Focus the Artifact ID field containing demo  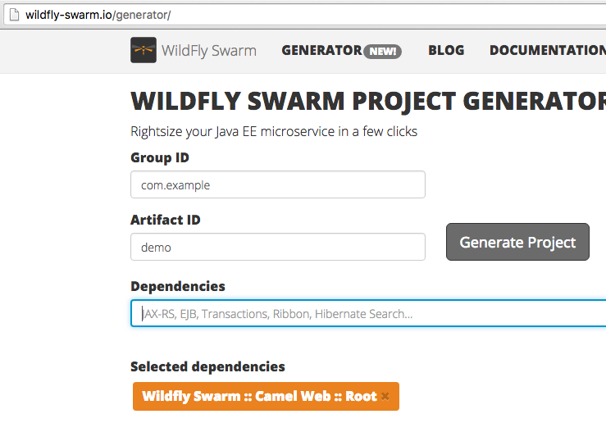click(x=278, y=247)
